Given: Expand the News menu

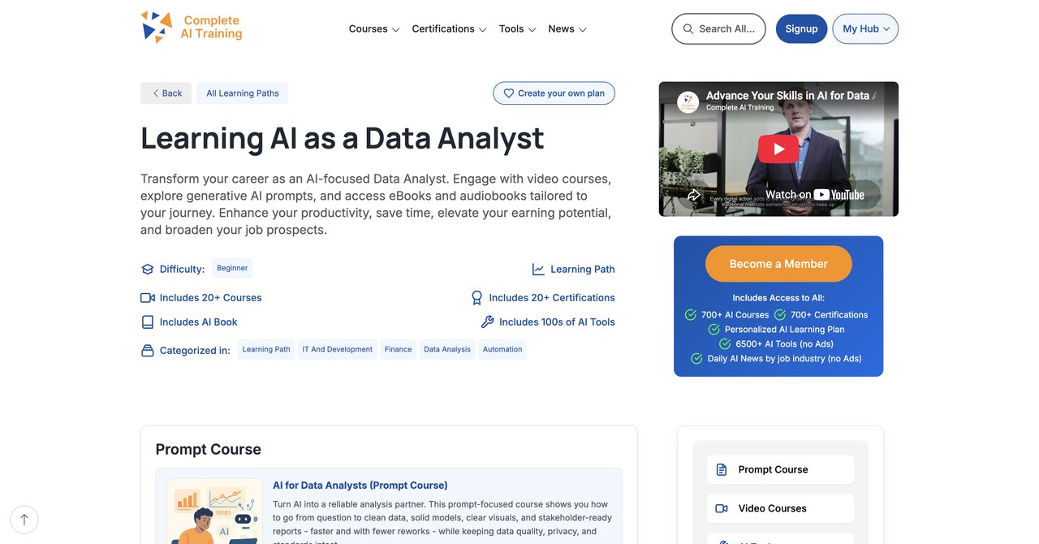Looking at the screenshot, I should (567, 29).
